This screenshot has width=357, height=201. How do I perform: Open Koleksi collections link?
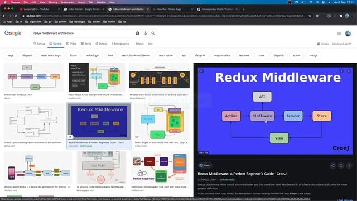click(323, 44)
